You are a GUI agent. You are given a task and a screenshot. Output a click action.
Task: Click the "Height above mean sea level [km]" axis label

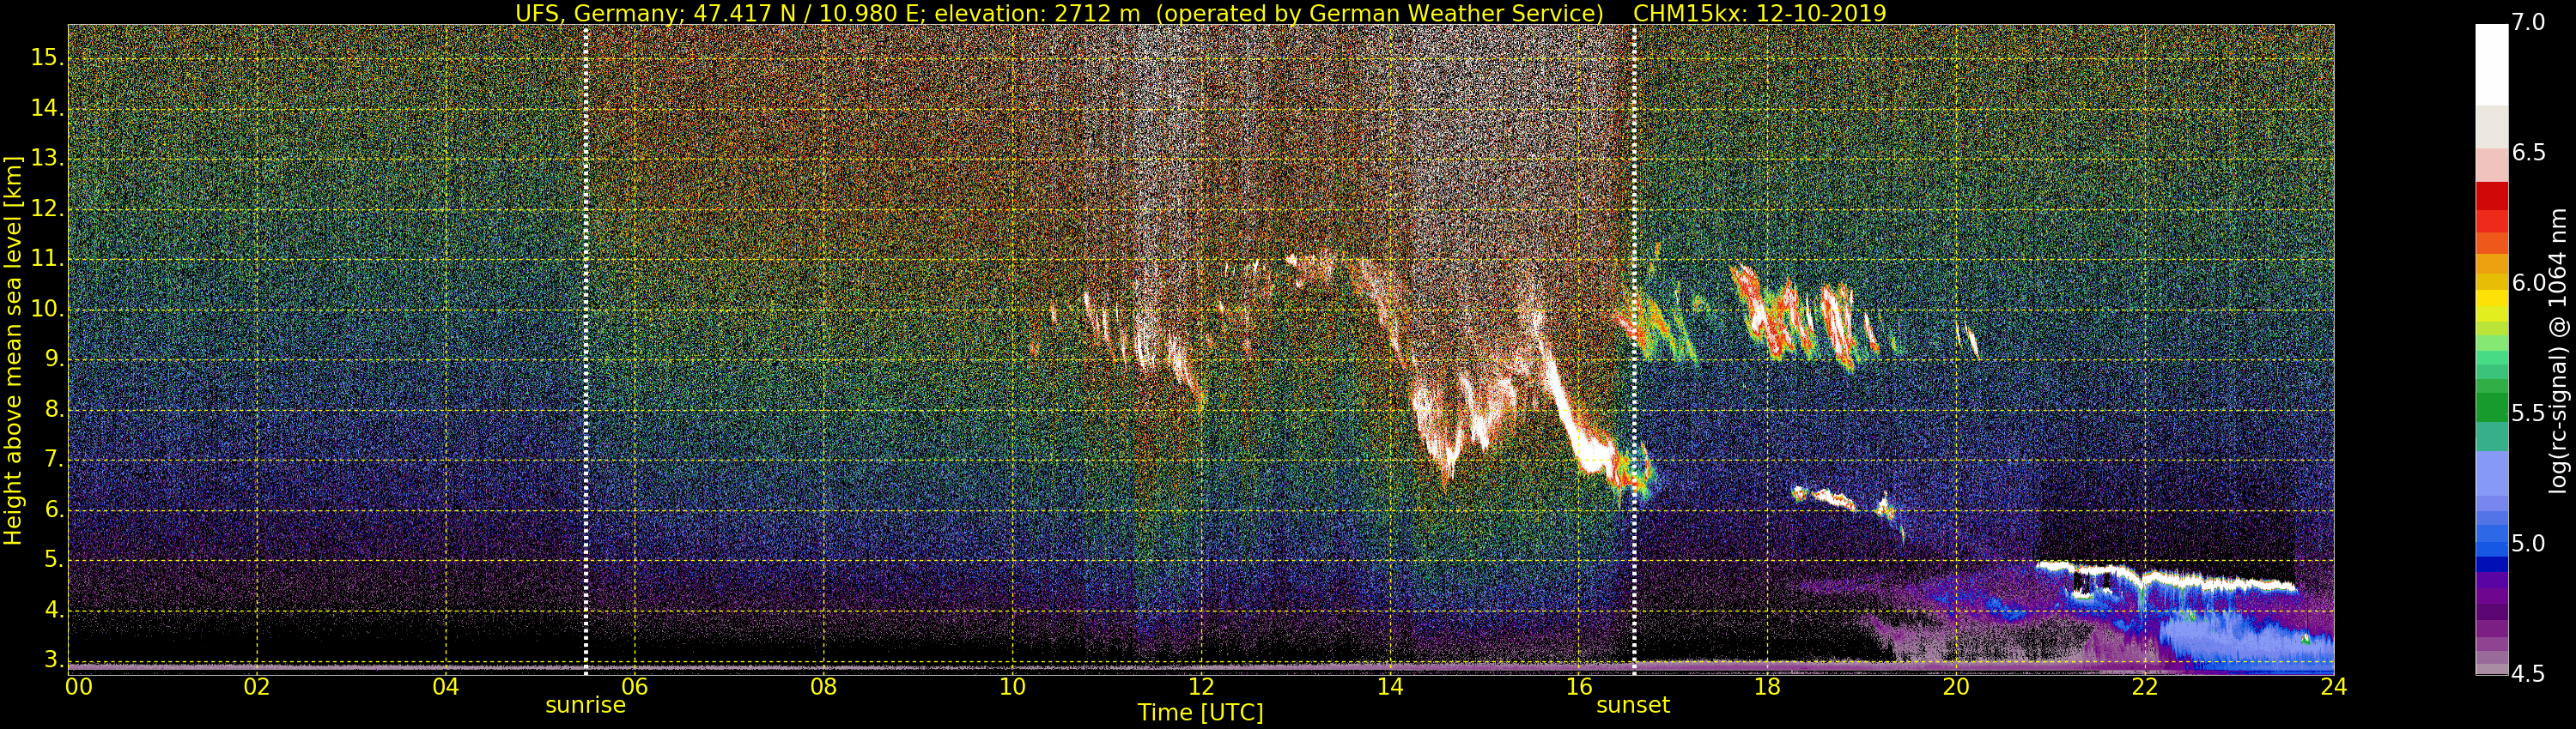tap(13, 351)
